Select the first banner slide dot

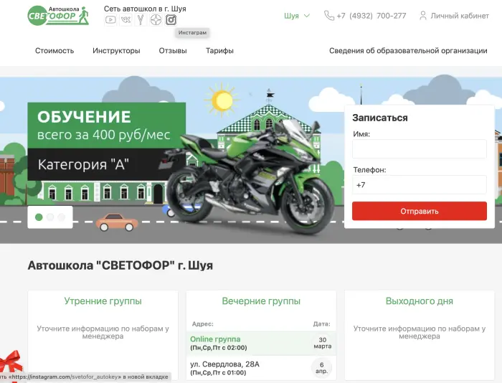39,217
